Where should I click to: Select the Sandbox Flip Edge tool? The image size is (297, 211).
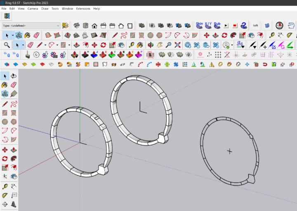(x=103, y=35)
